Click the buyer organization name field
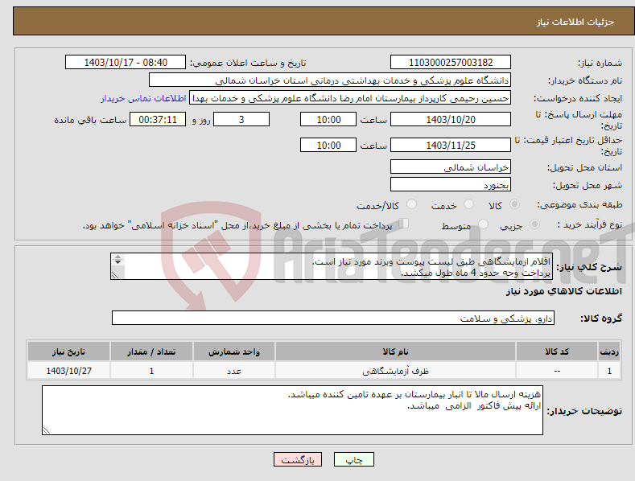Viewport: 635px width, 481px height. [330, 80]
